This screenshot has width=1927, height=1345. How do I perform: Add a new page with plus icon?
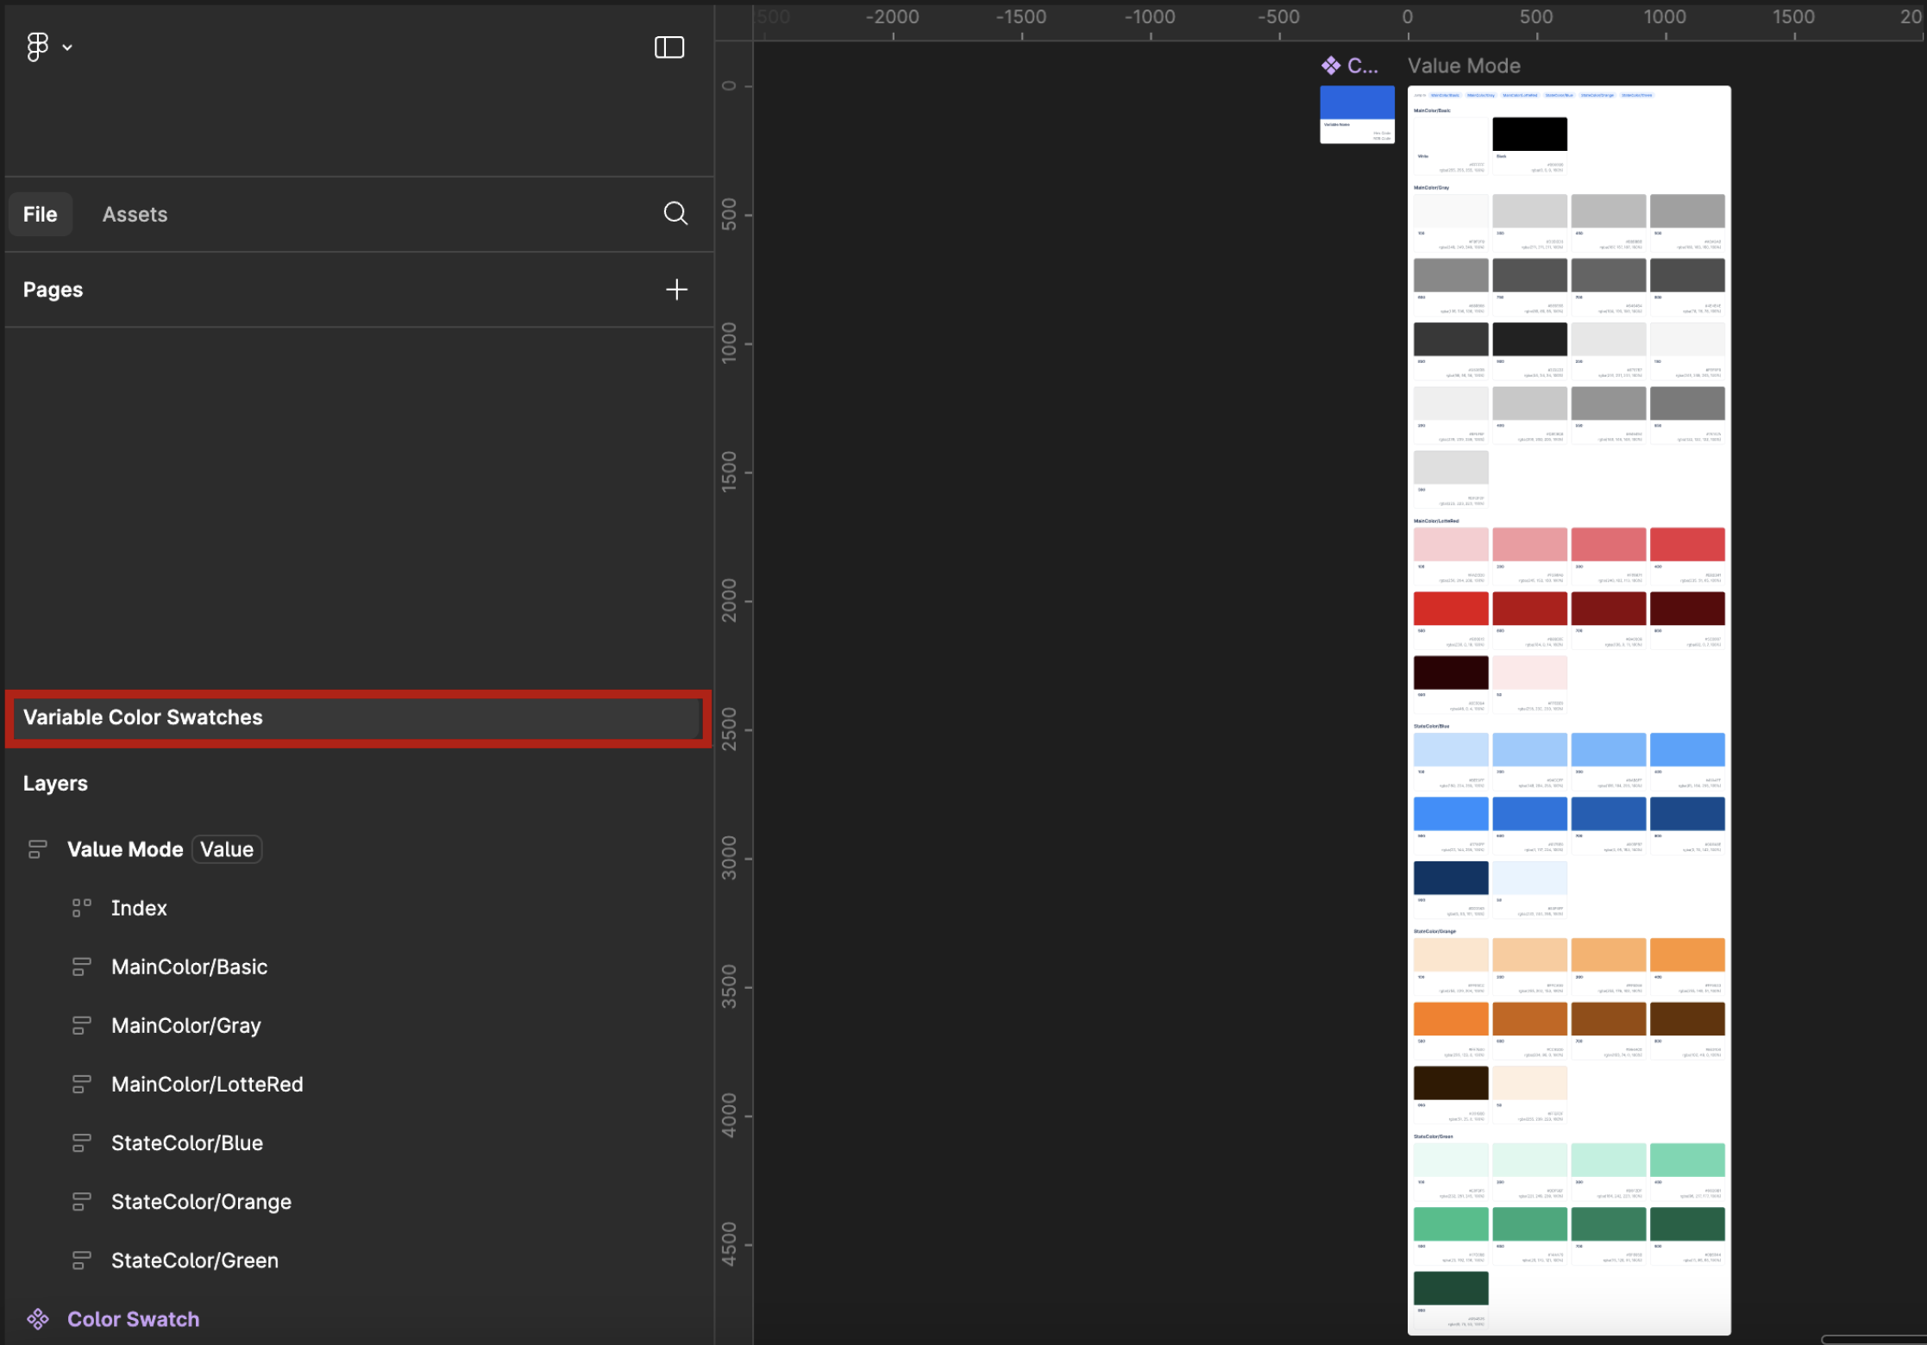click(x=676, y=290)
